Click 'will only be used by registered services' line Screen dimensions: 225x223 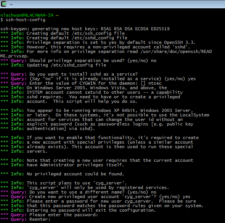(x=85, y=187)
